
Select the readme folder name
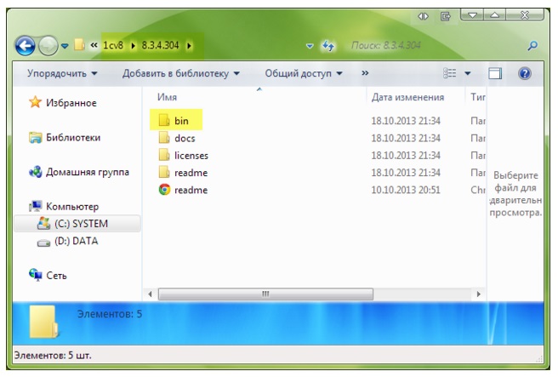point(191,173)
